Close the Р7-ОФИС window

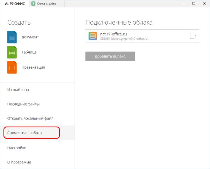pos(204,4)
